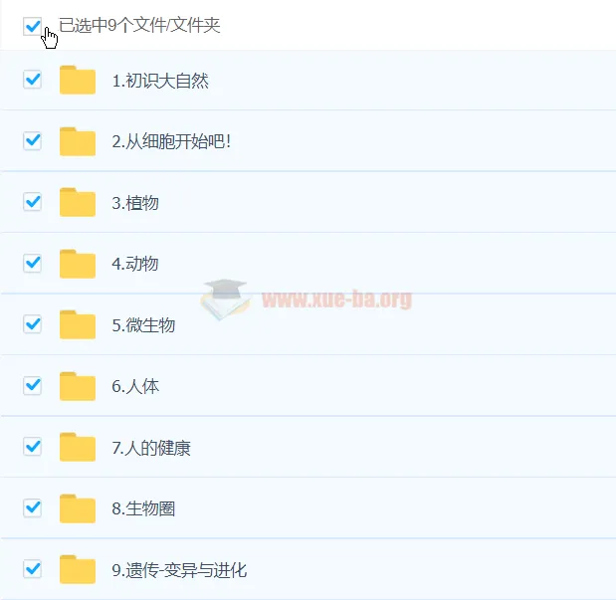This screenshot has height=600, width=616.
Task: Deselect the checkbox for 3.植物
Action: 32,202
